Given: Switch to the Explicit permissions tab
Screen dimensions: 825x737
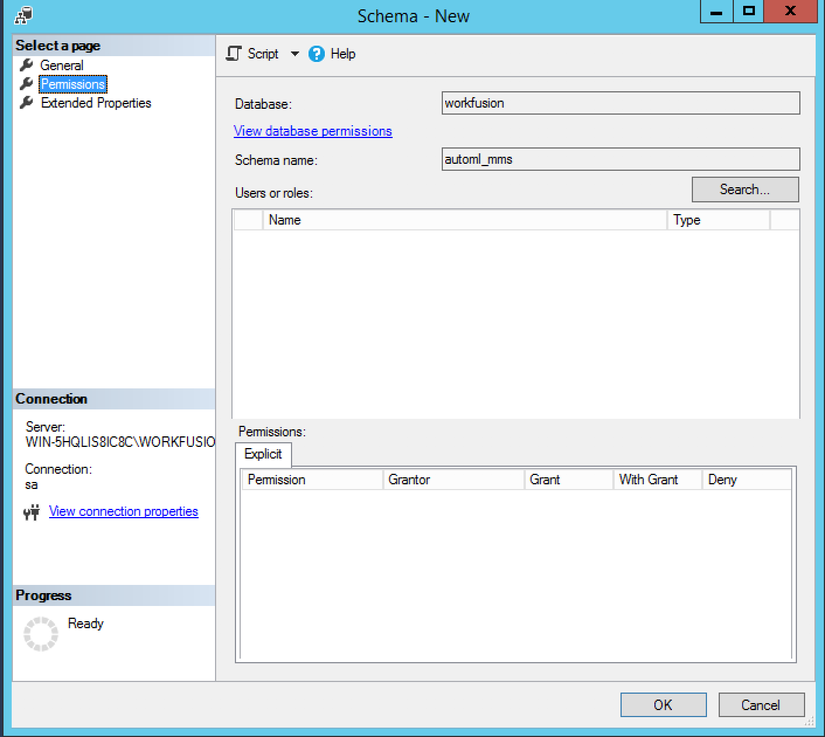Looking at the screenshot, I should click(263, 454).
